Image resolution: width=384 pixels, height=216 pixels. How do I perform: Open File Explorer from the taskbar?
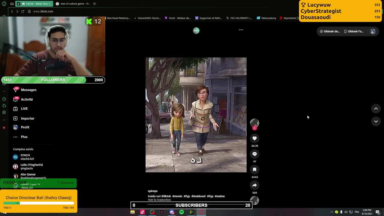coord(132,212)
